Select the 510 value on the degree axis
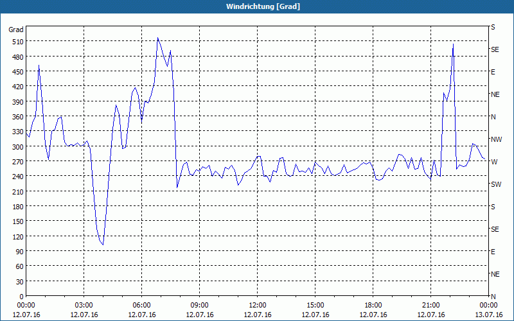Viewport: 514px width, 321px height. [18, 42]
